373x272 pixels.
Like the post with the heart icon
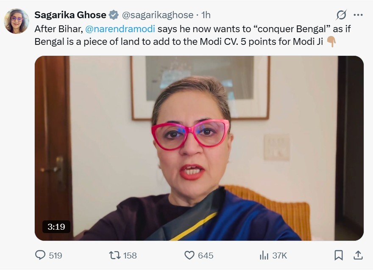189,255
